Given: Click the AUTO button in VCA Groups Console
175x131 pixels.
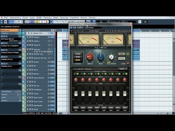Looking at the screenshot, I should [122, 69].
